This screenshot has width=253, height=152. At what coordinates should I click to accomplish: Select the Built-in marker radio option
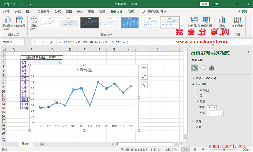tap(197, 101)
